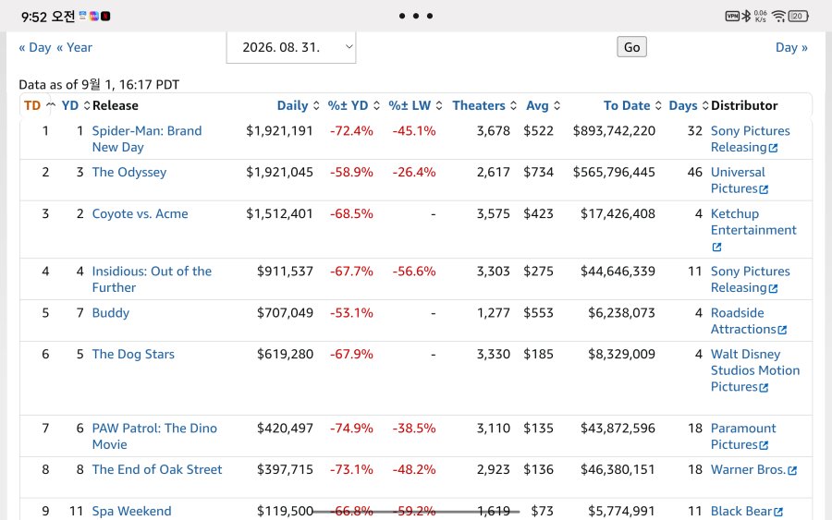Open Sony Pictures Releasing link in Spider-Man row
The height and width of the screenshot is (520, 832).
tap(750, 139)
